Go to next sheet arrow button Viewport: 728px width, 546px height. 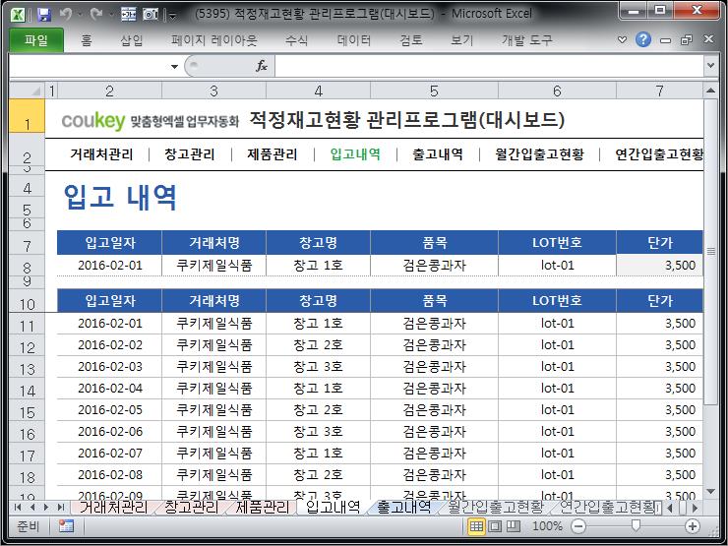pos(46,507)
